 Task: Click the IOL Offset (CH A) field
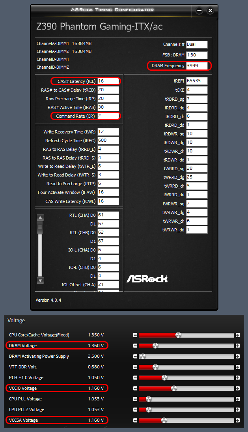(x=108, y=285)
